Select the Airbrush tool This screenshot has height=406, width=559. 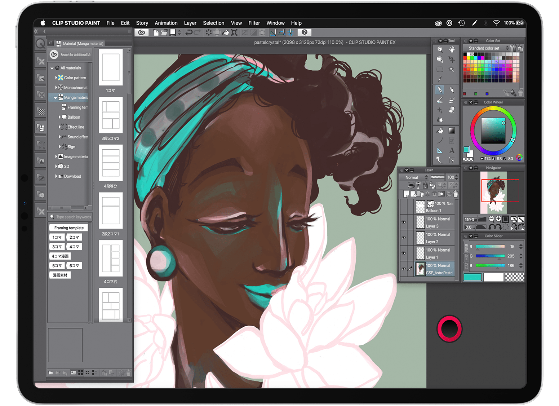pyautogui.click(x=452, y=100)
